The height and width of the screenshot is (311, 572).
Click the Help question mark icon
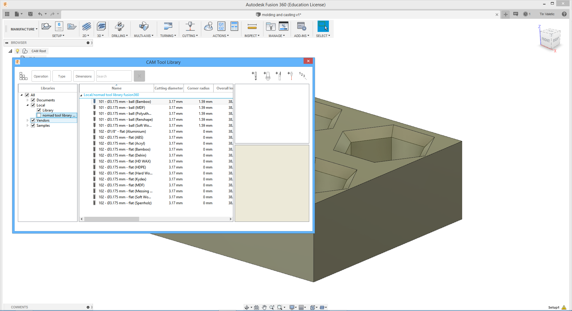(x=564, y=14)
